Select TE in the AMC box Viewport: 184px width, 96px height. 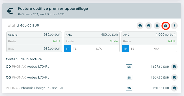tap(132, 49)
